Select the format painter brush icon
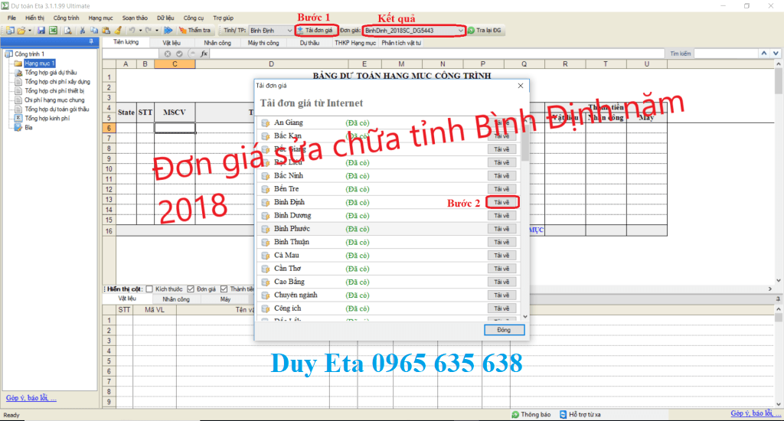Screen dimensions: 784x421 118,31
